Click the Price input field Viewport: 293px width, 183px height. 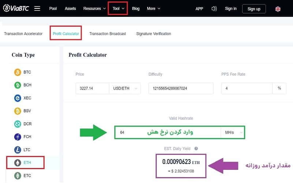(x=92, y=88)
